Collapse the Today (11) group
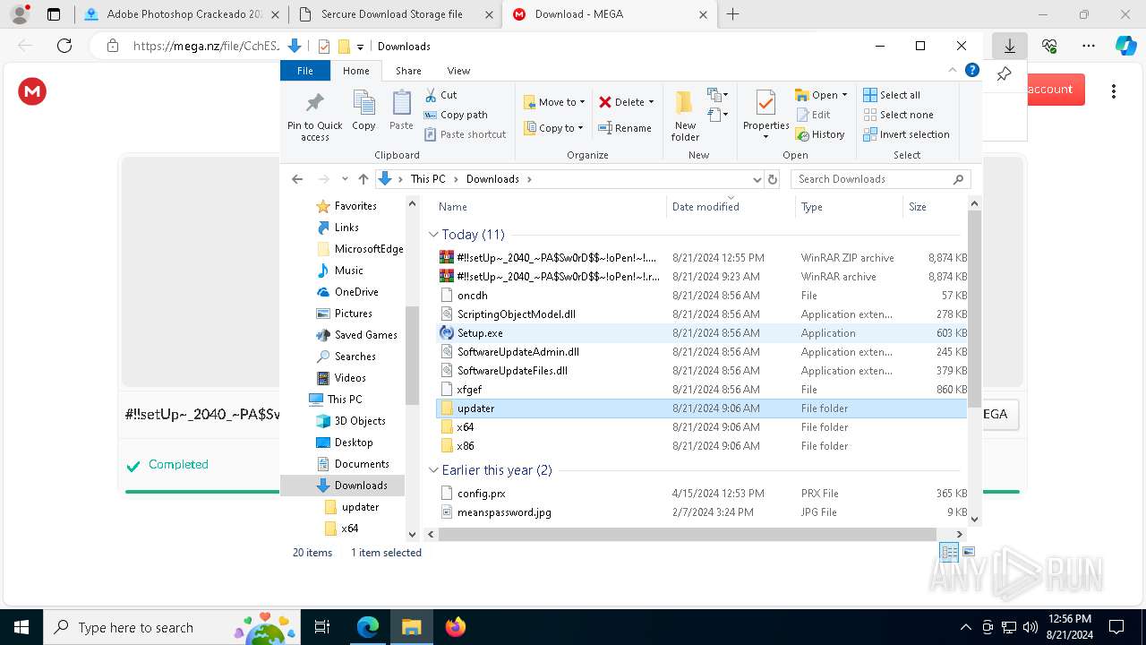The image size is (1146, 645). 433,235
